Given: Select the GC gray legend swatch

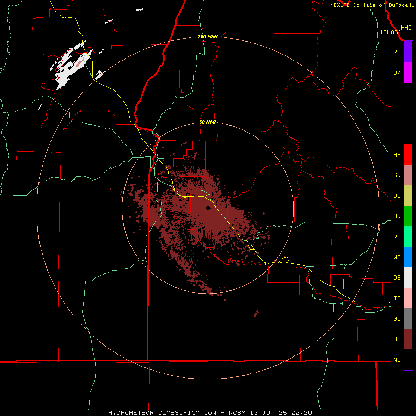Looking at the screenshot, I should pyautogui.click(x=408, y=318).
